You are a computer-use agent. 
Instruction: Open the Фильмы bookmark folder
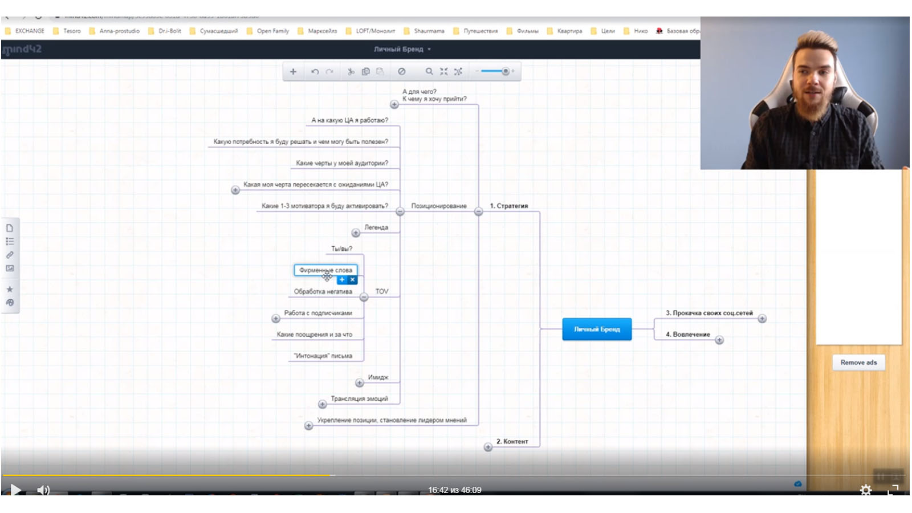[x=523, y=31]
